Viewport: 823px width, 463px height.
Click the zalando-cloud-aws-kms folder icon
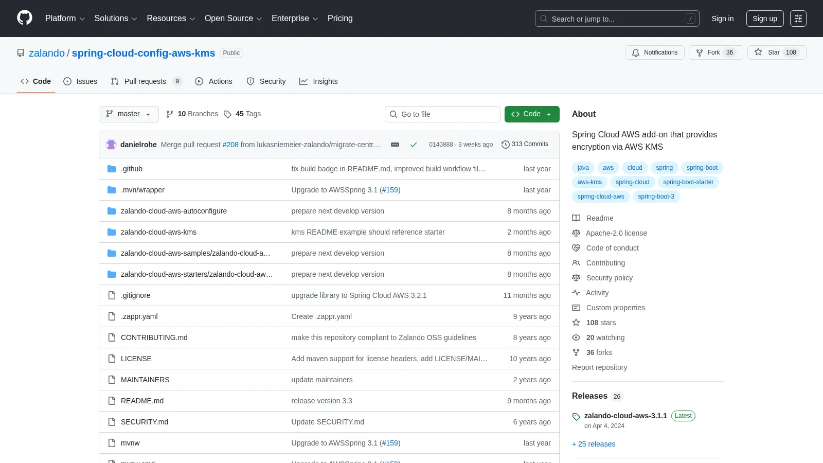(112, 232)
